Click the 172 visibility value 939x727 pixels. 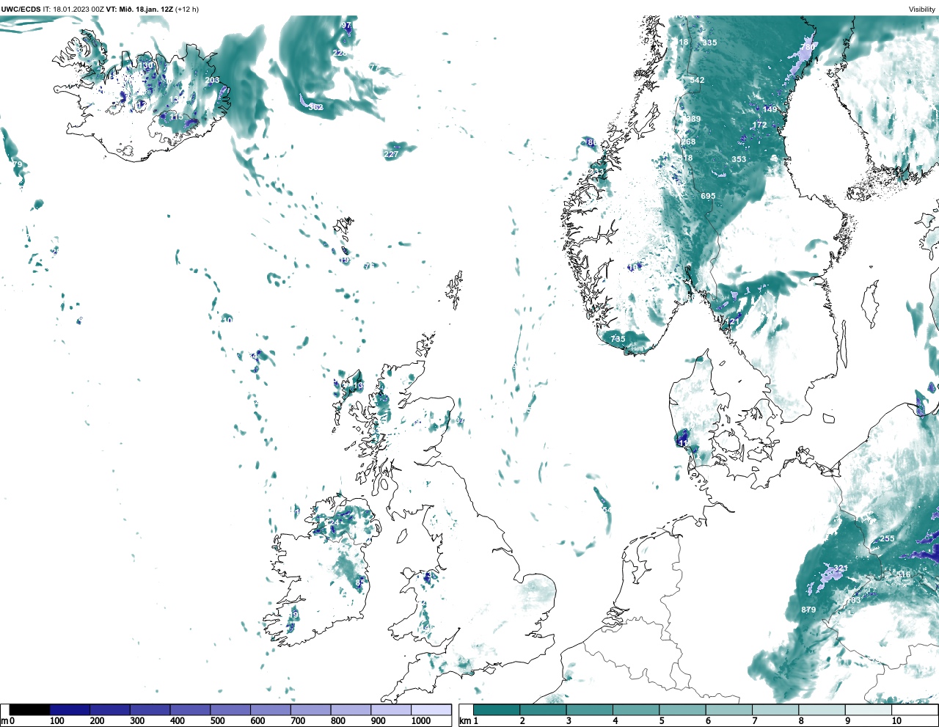coord(759,125)
